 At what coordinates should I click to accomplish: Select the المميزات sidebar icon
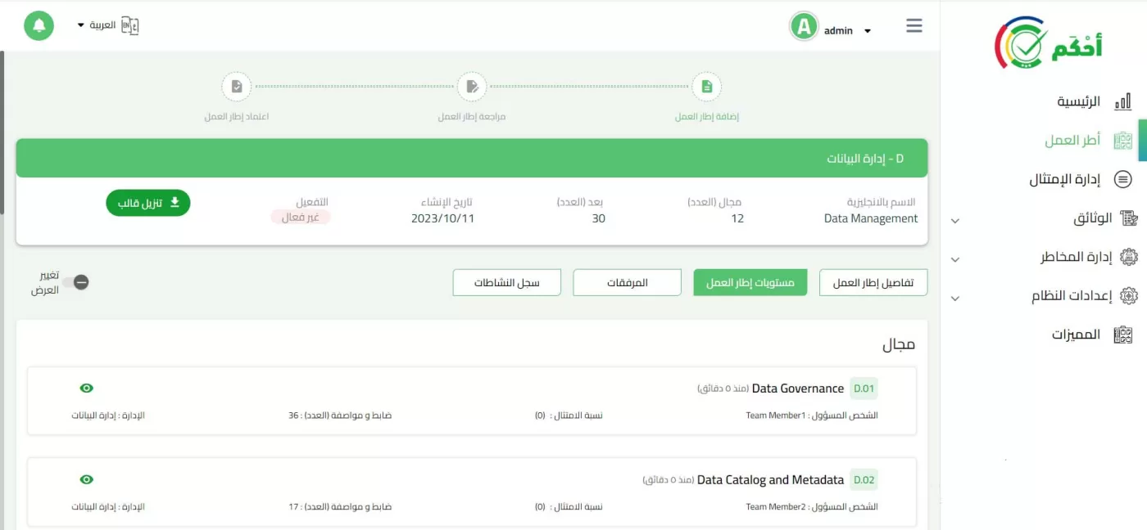click(x=1123, y=334)
